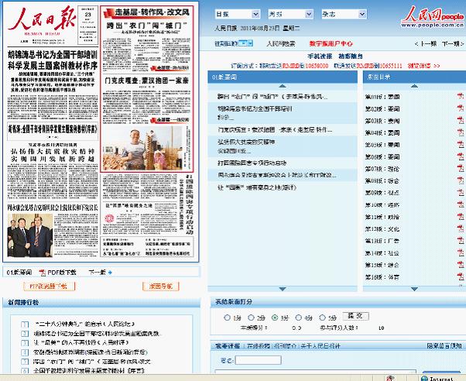Download PDF for page 第08版
The width and height of the screenshot is (466, 381).
pyautogui.click(x=461, y=180)
